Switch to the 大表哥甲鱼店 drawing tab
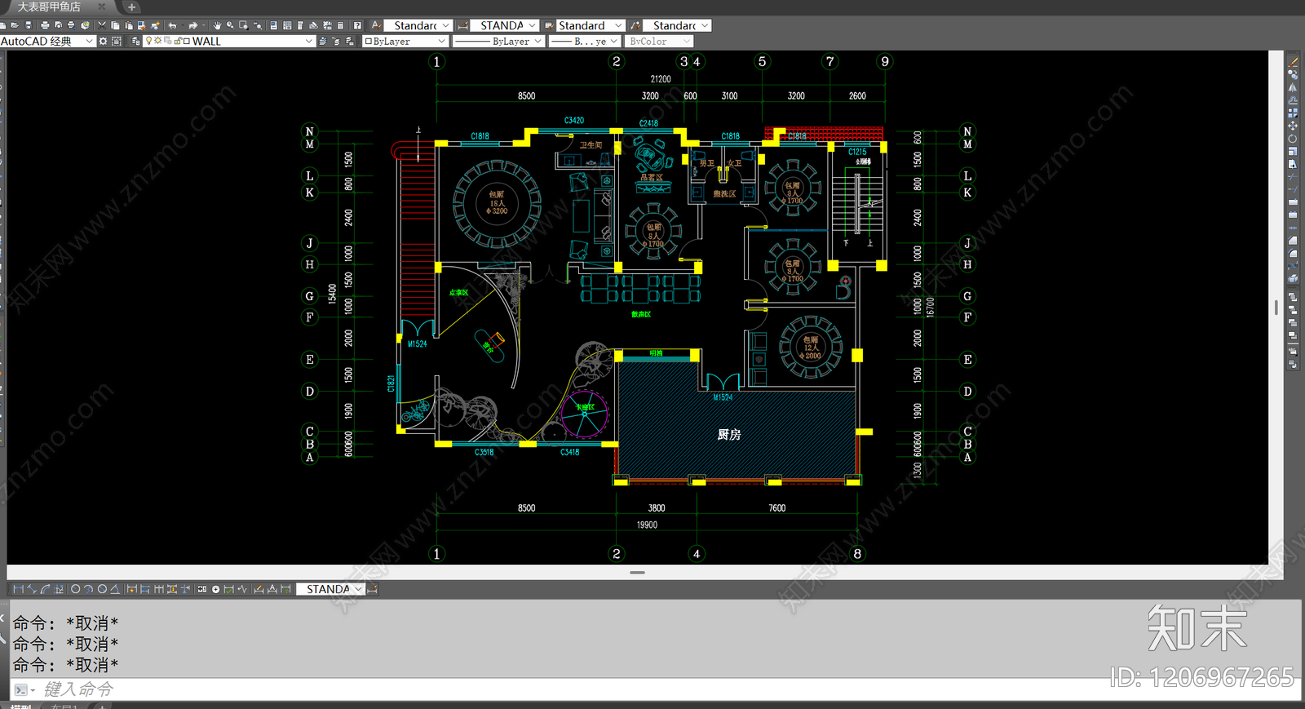 [49, 7]
